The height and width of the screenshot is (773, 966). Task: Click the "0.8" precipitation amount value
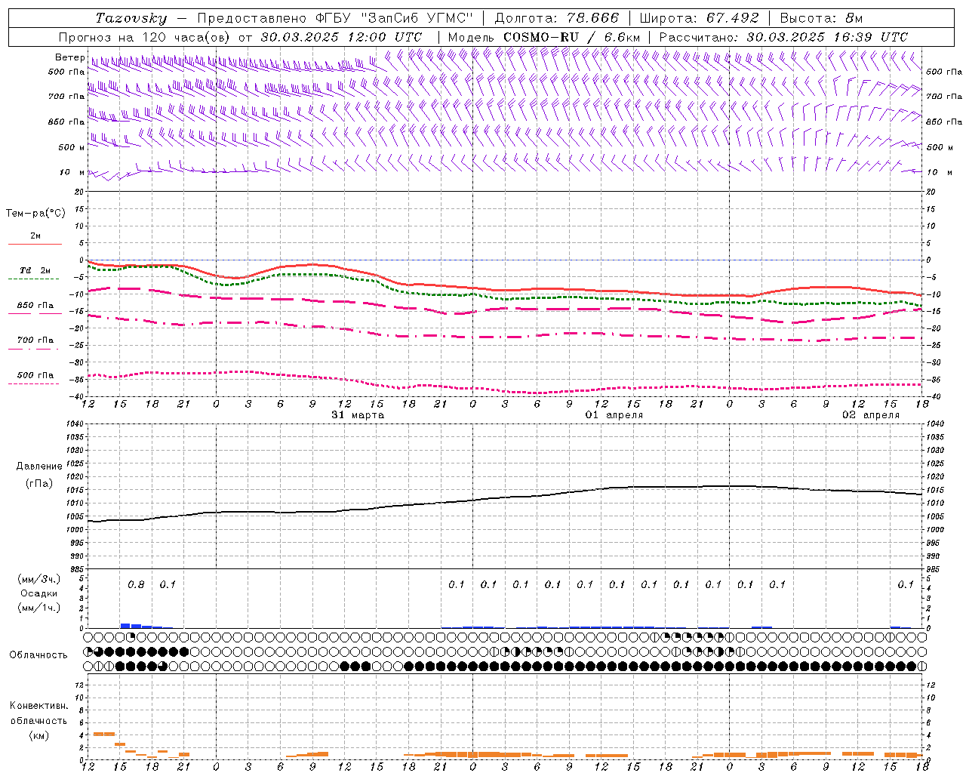click(136, 584)
